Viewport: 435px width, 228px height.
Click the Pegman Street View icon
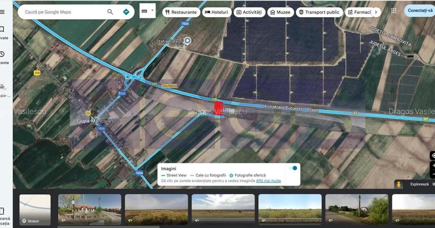click(398, 184)
